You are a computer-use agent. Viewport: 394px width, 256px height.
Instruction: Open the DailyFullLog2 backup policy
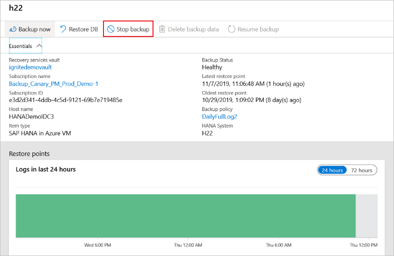(219, 116)
